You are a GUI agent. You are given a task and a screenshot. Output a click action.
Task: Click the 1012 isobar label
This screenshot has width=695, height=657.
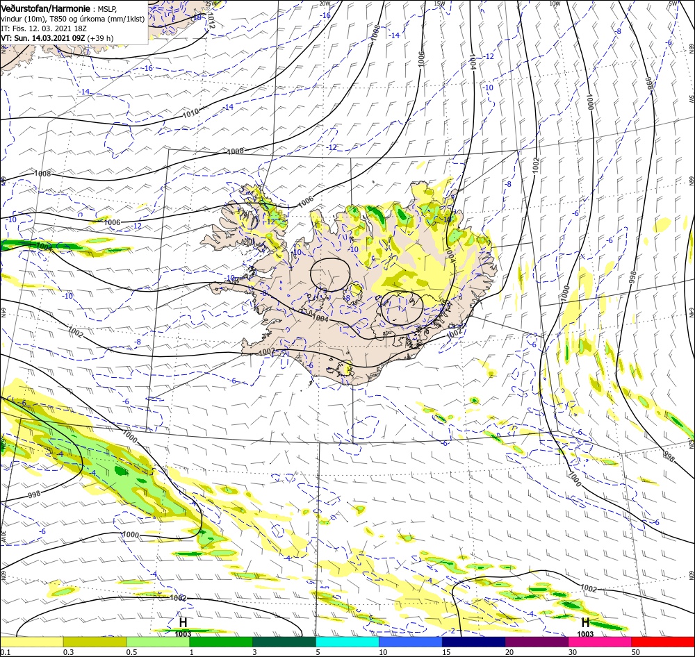pyautogui.click(x=211, y=21)
